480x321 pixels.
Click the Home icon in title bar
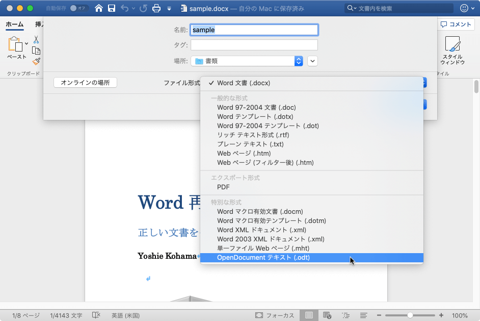pyautogui.click(x=98, y=8)
